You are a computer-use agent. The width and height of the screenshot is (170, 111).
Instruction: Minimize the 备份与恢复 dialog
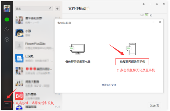pos(153,22)
